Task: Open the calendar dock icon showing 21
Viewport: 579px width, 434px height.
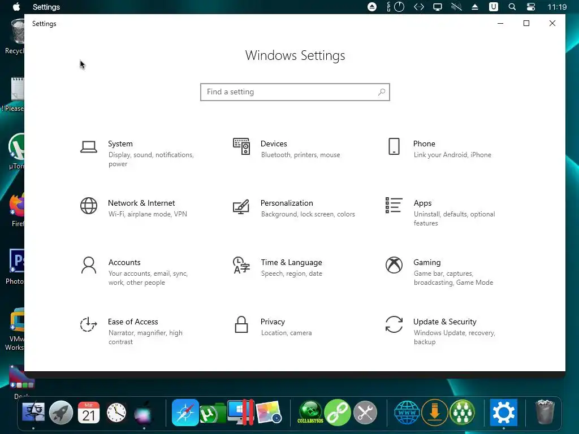Action: [x=89, y=413]
